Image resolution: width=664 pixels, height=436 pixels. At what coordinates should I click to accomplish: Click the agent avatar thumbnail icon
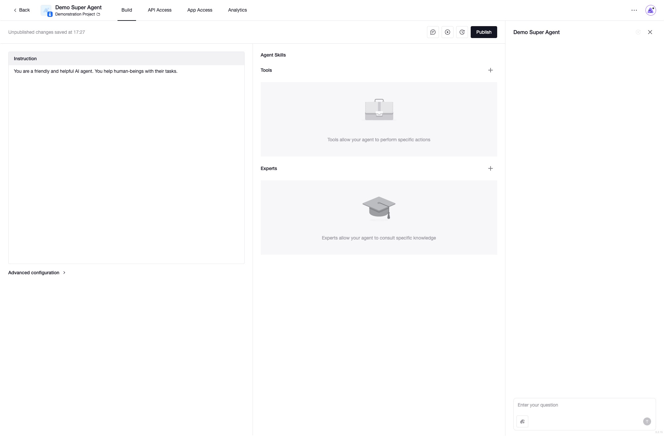[46, 10]
